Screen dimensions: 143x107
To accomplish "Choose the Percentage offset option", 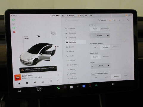I will click(105, 29).
